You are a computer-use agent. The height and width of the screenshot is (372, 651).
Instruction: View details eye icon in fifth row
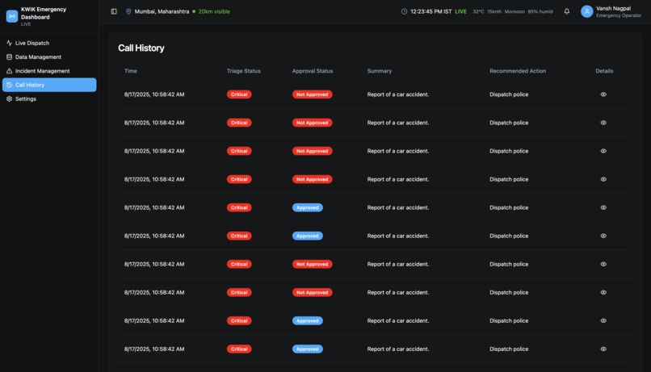tap(603, 207)
